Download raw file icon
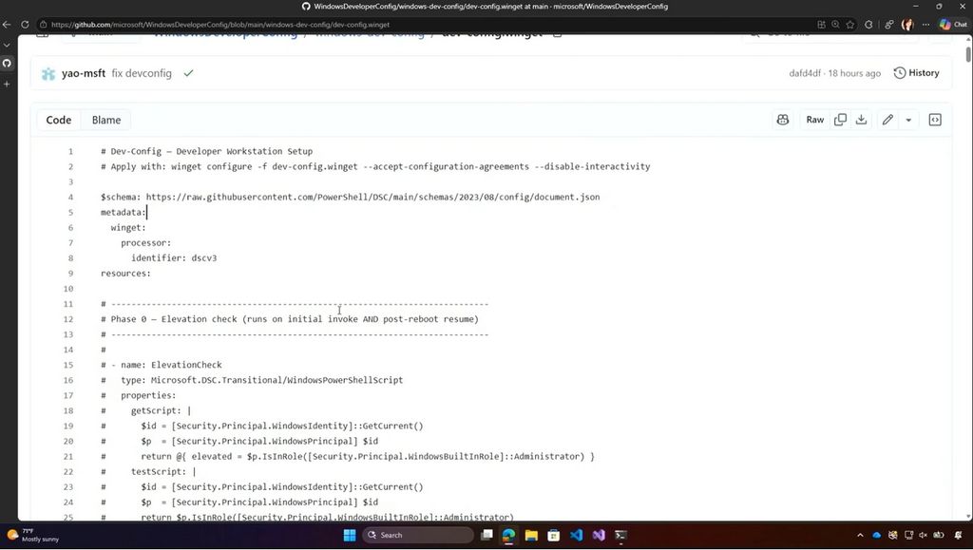Screen dimensions: 973x550 861,121
